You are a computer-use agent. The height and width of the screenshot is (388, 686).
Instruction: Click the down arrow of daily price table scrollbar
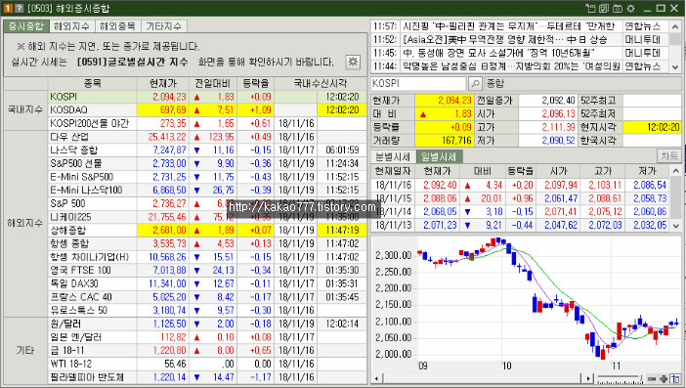tap(675, 226)
